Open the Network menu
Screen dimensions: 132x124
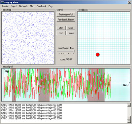(23, 6)
